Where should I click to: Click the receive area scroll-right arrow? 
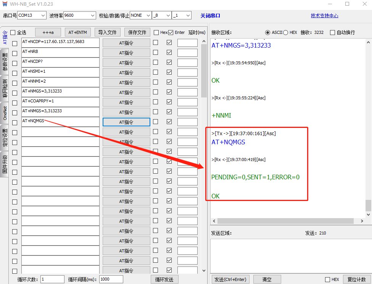click(362, 221)
